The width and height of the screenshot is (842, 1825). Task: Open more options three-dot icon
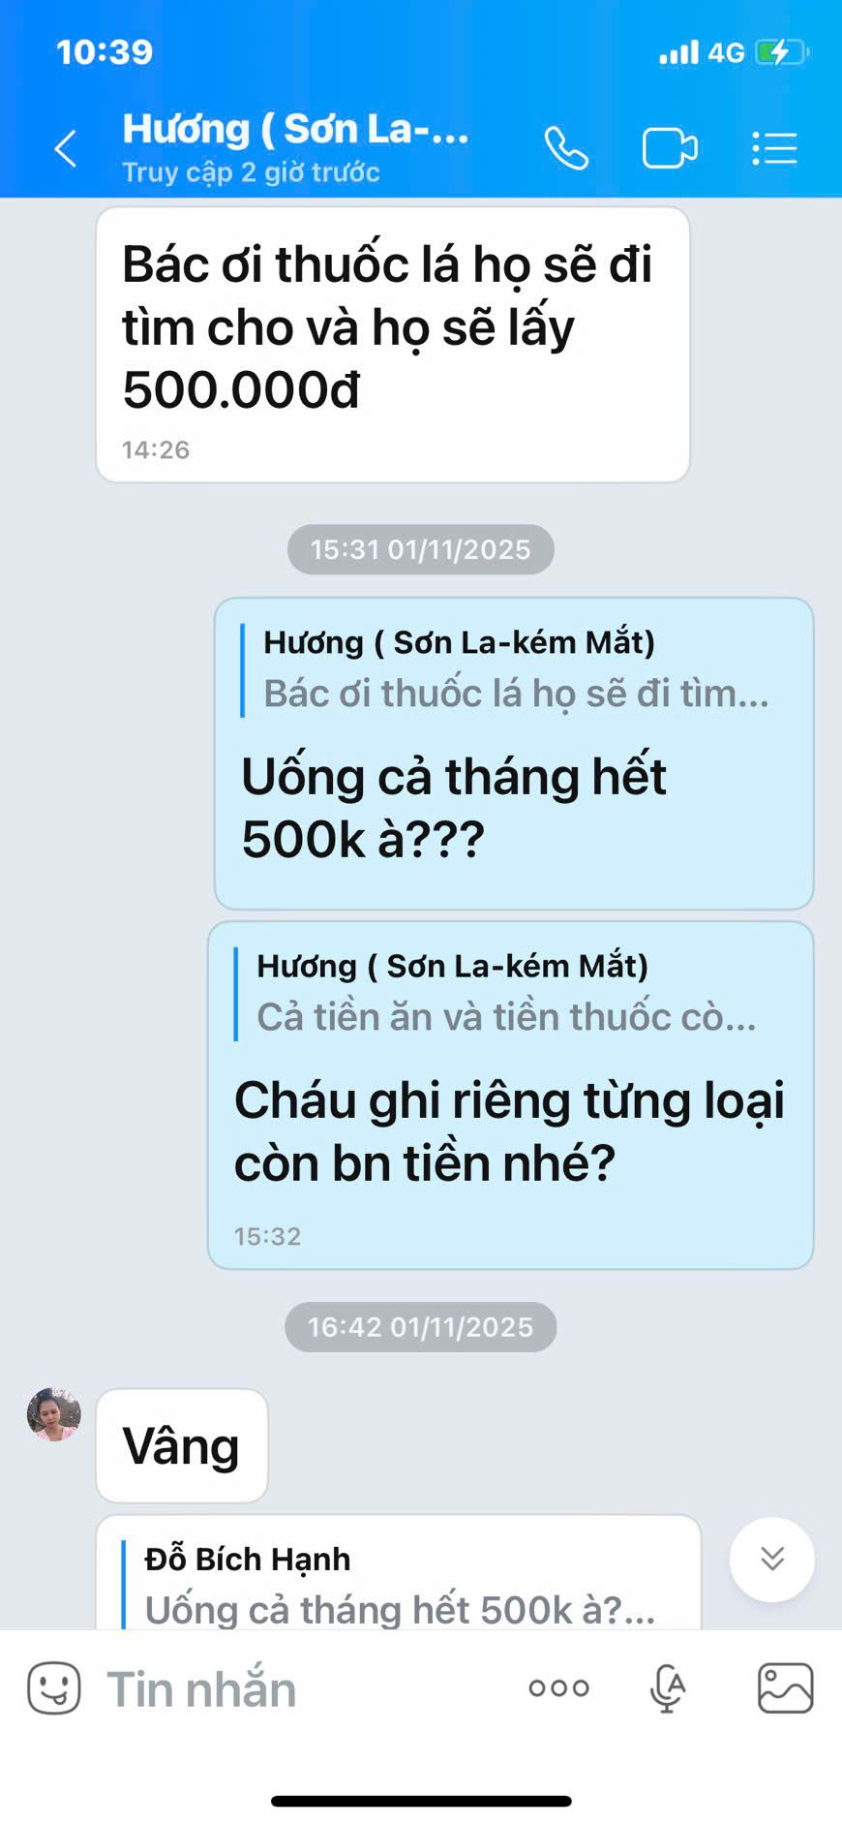pos(558,1688)
